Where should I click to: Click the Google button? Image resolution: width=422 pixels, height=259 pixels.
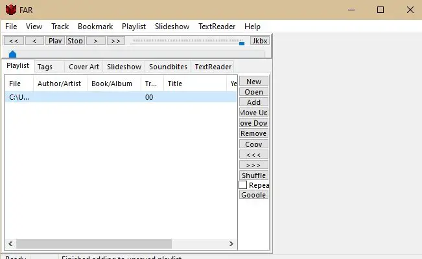click(x=254, y=195)
